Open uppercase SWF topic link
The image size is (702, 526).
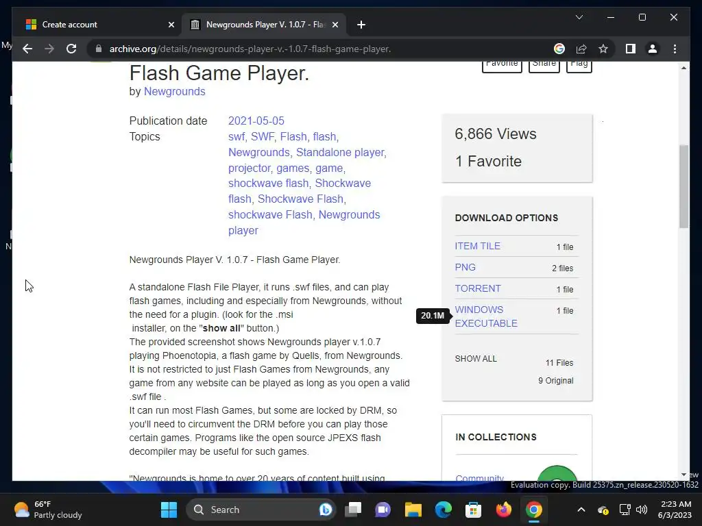(262, 136)
